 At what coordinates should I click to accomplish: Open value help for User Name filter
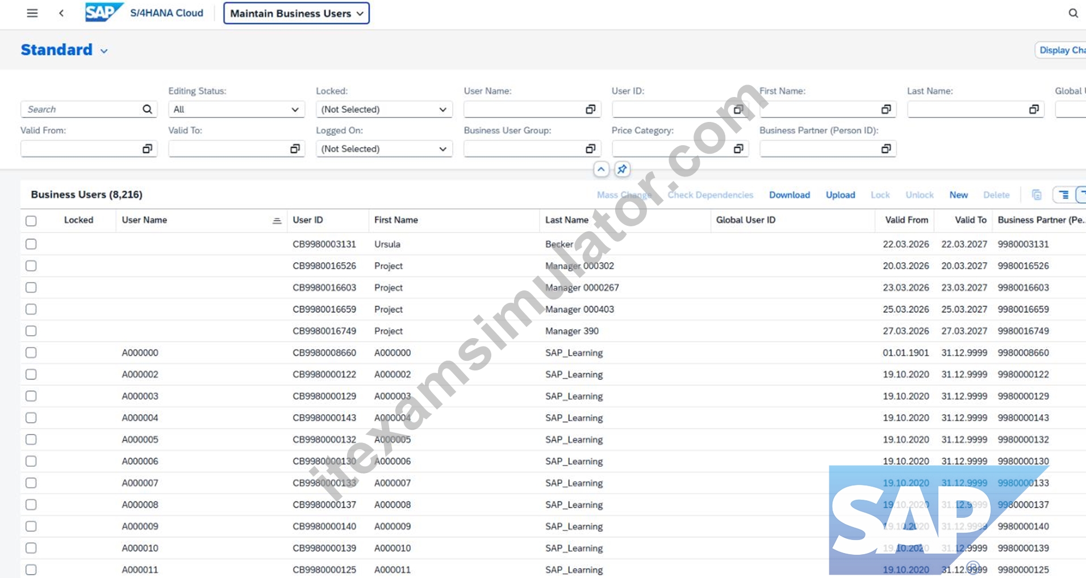[591, 109]
